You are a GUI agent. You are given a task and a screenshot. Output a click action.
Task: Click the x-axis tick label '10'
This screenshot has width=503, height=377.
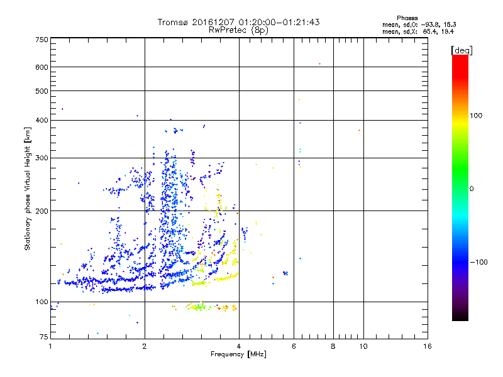click(363, 346)
